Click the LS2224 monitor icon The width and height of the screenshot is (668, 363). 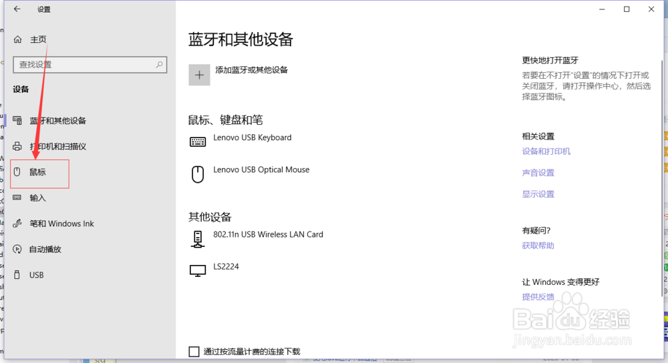click(198, 271)
